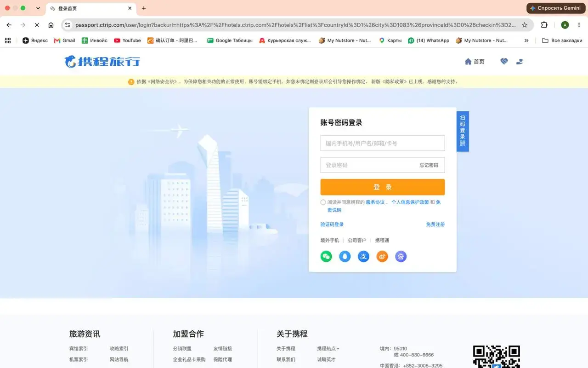Viewport: 588px width, 368px height.
Task: Open the 个人信息保护政策 link
Action: (x=410, y=202)
